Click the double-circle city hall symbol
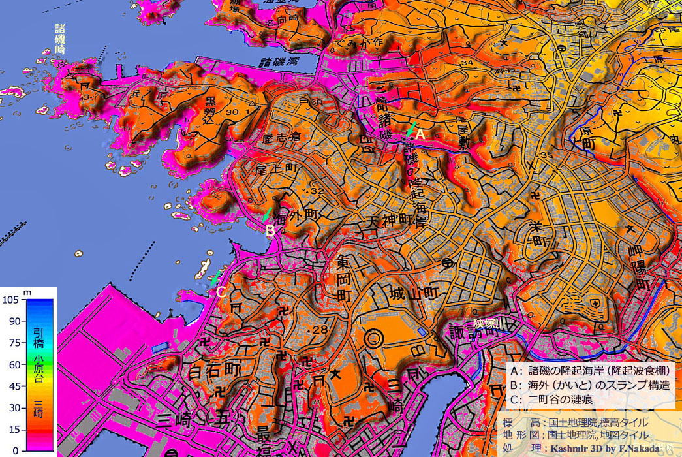 click(373, 339)
